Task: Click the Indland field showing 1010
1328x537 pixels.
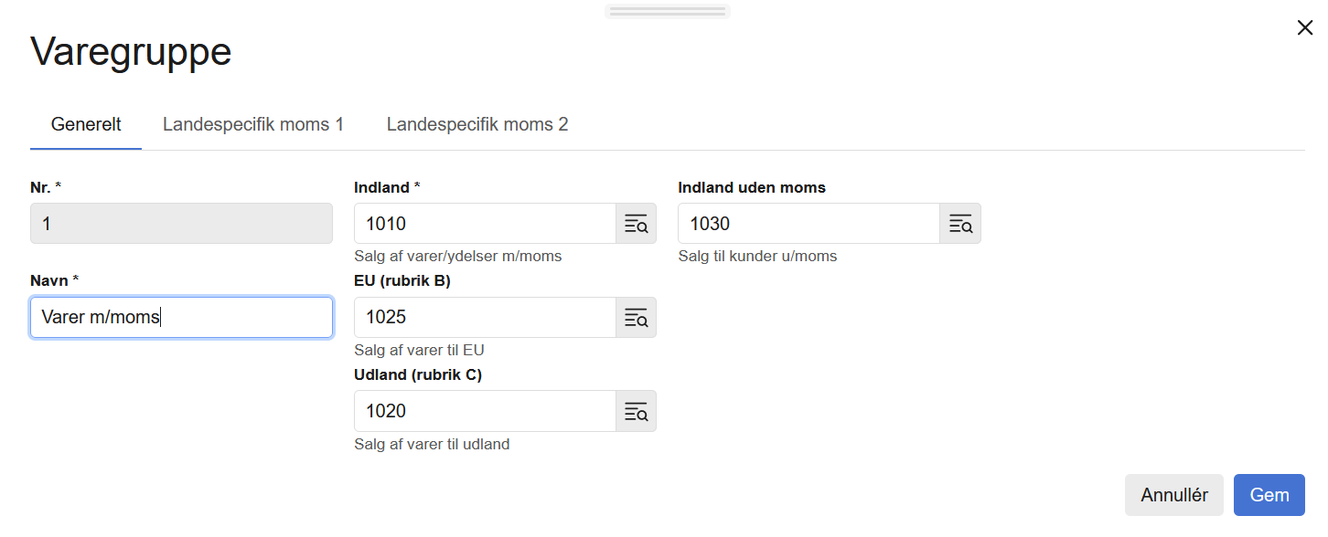Action: pyautogui.click(x=485, y=224)
